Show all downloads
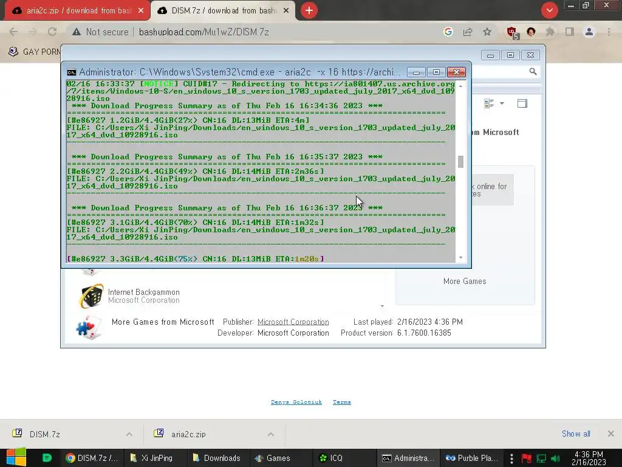Screen dimensions: 622x467 (x=576, y=434)
